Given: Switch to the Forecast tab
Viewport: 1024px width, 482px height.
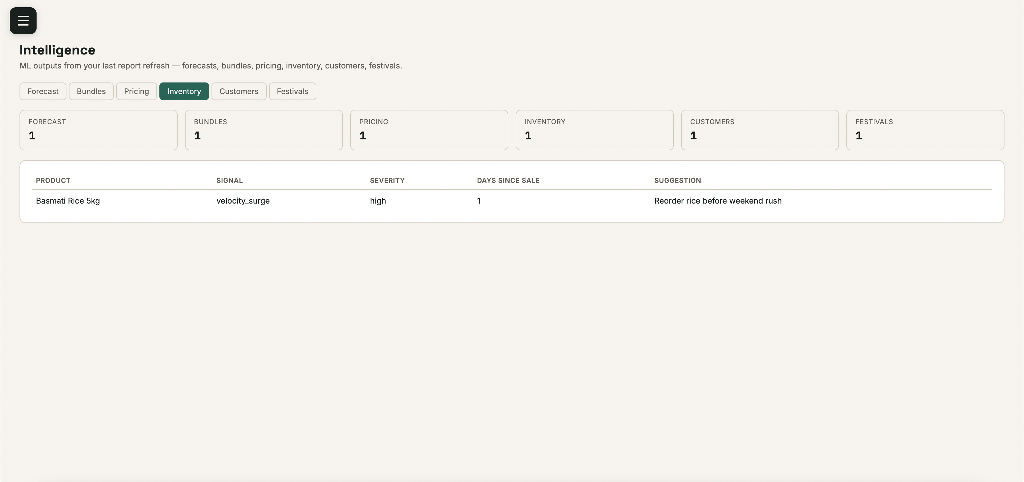Looking at the screenshot, I should [43, 91].
